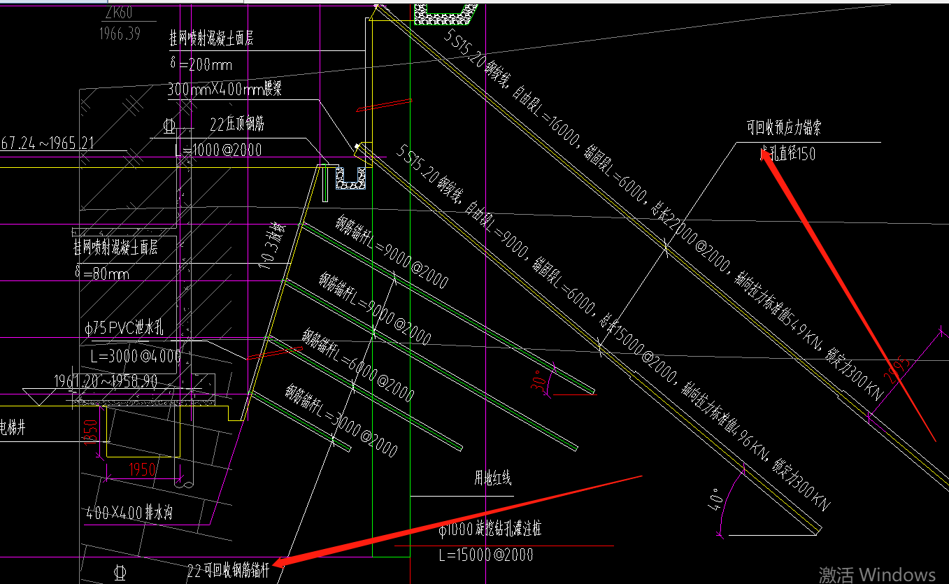
Task: Select the 成孔直径150 text
Action: [787, 152]
